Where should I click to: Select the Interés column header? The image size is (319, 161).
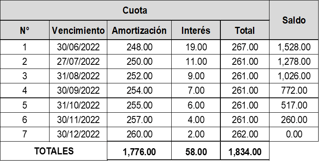pyautogui.click(x=196, y=30)
